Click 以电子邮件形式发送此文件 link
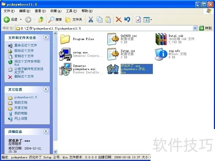 [29, 70]
